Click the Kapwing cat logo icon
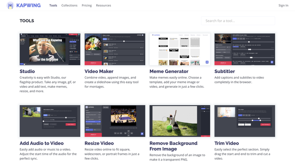Viewport: 295px width, 163px height. (x=10, y=5)
